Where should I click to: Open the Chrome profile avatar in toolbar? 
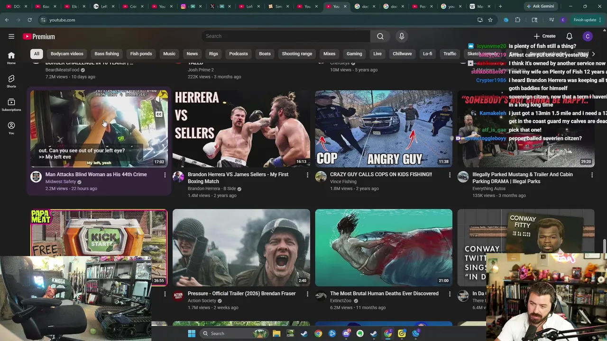563,20
